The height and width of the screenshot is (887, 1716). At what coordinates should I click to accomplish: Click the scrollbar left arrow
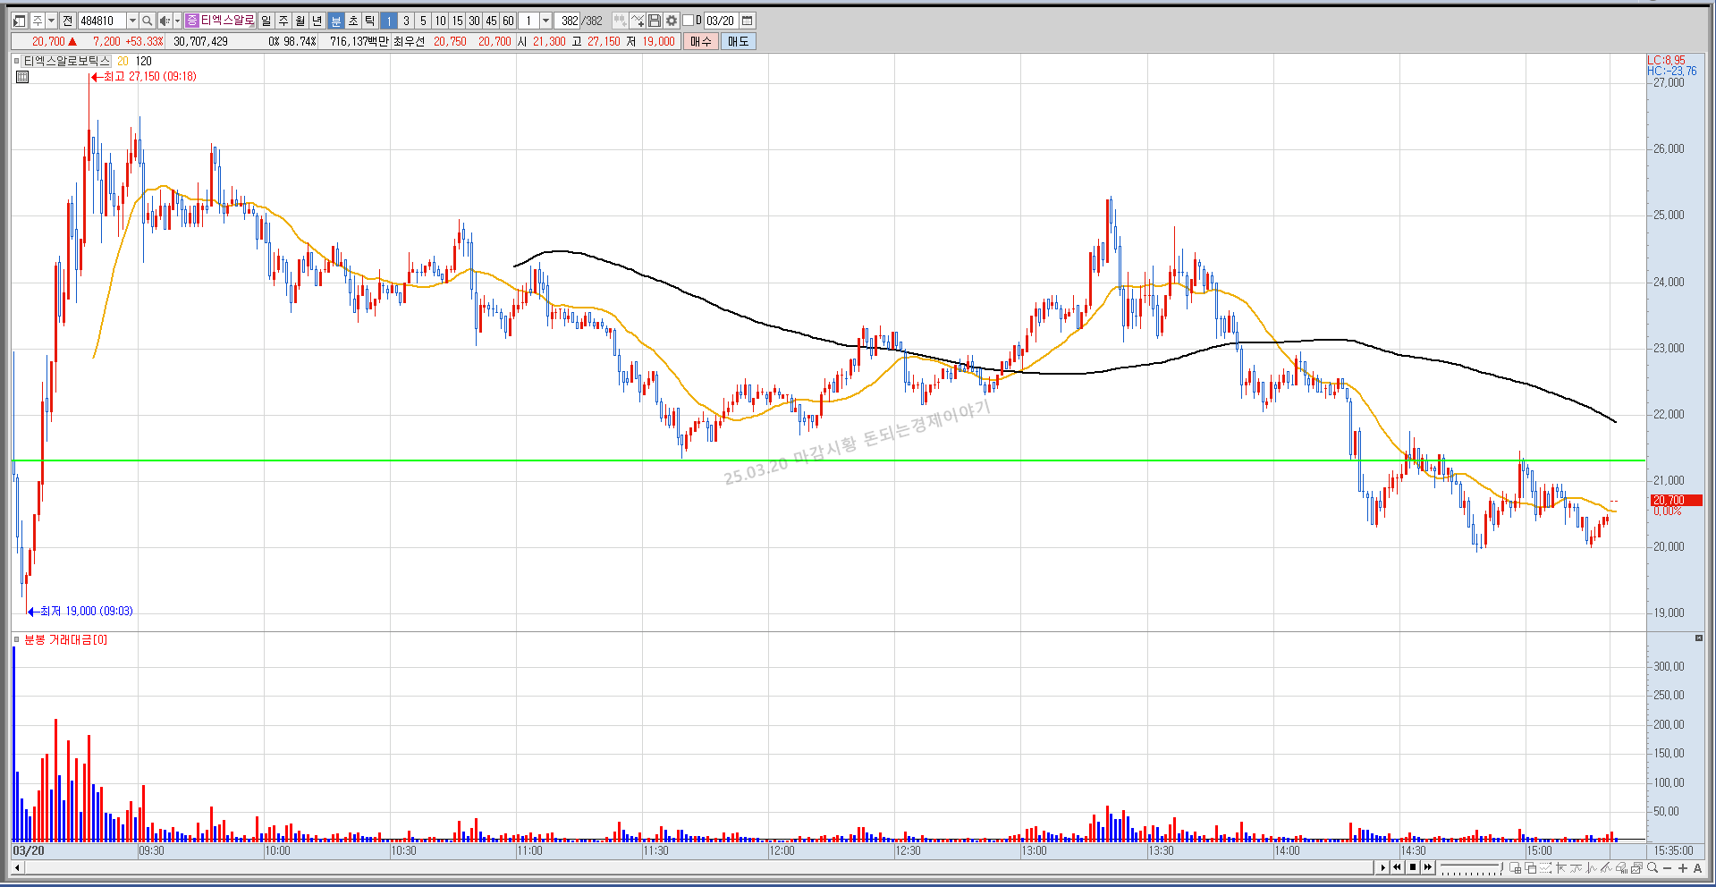coord(17,867)
